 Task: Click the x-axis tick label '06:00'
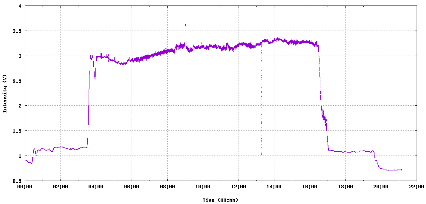pyautogui.click(x=132, y=187)
